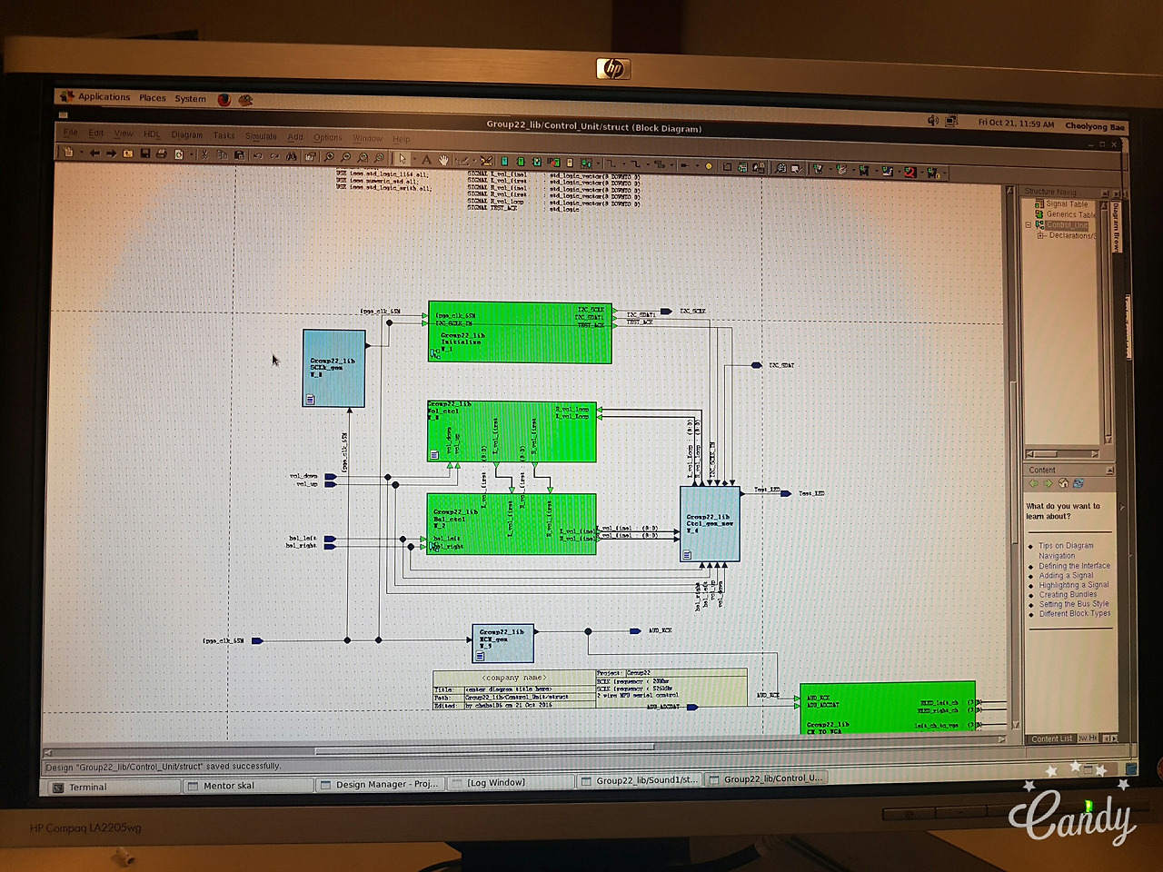Select the arrow pointer tool
Viewport: 1163px width, 872px height.
(x=403, y=159)
